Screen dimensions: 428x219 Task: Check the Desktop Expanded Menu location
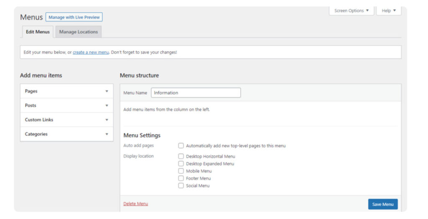181,164
